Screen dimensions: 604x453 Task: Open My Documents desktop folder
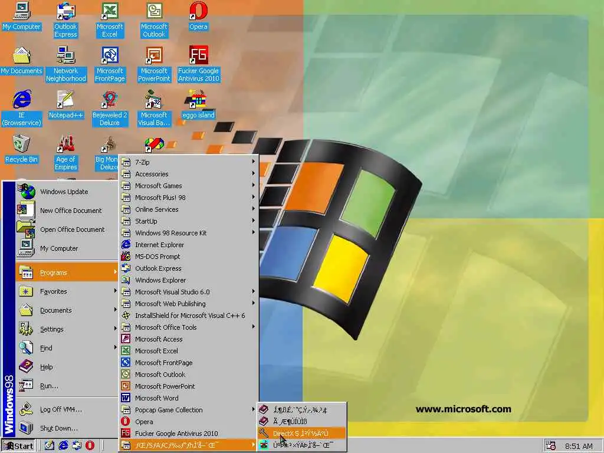[22, 61]
